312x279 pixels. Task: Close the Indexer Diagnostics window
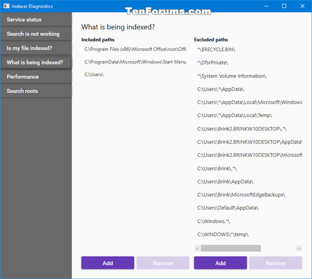pyautogui.click(x=302, y=6)
